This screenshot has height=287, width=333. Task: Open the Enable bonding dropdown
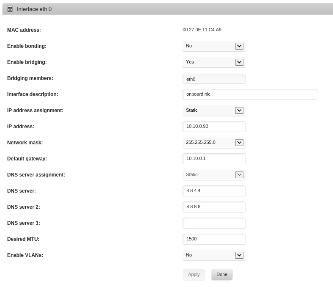(214, 46)
